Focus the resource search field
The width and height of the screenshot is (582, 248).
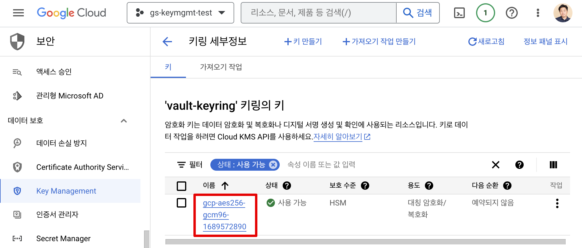coord(319,13)
